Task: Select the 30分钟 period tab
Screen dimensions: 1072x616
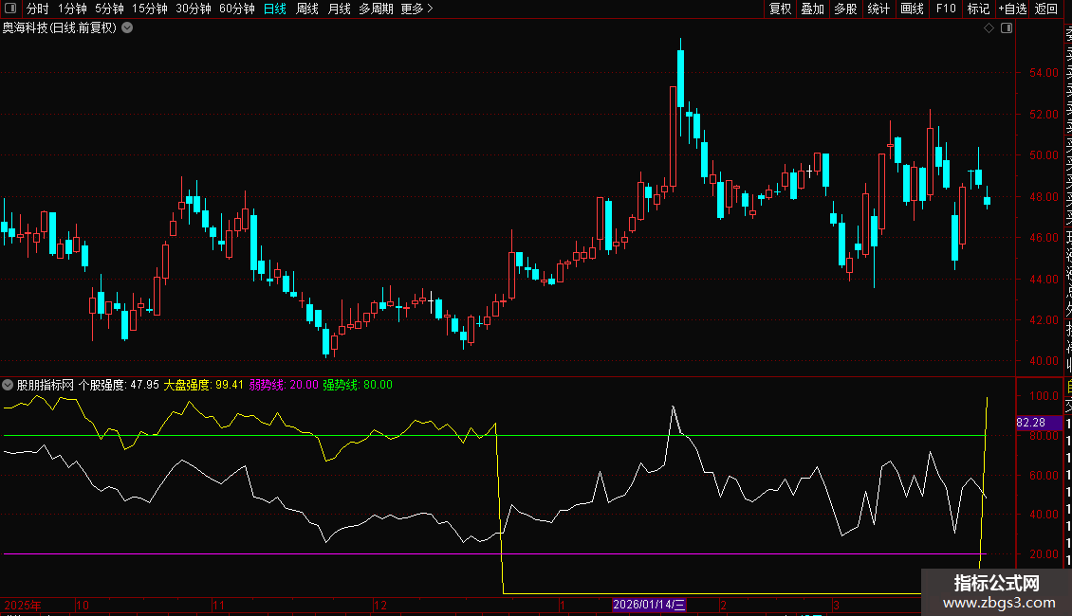Action: [194, 9]
